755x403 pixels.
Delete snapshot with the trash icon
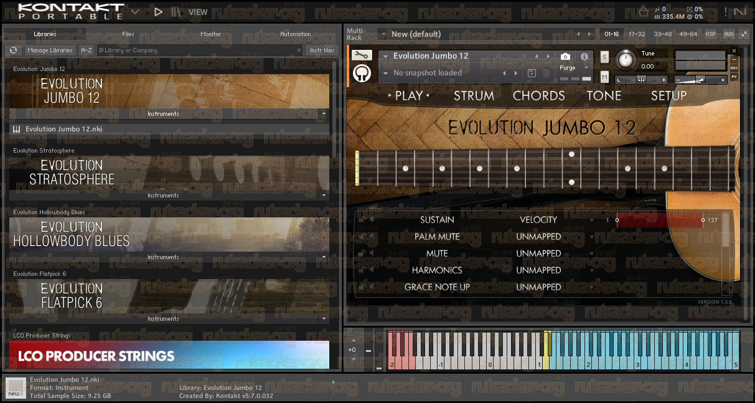(x=546, y=73)
